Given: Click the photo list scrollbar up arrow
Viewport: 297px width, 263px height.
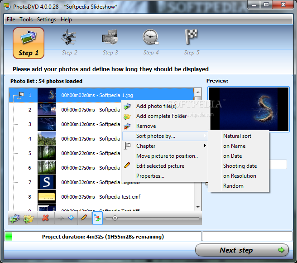Looking at the screenshot, I should [x=198, y=92].
